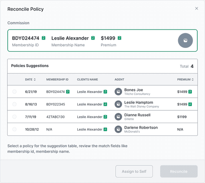Click Dianne Russell agent avatar icon
The image size is (205, 183).
(118, 117)
